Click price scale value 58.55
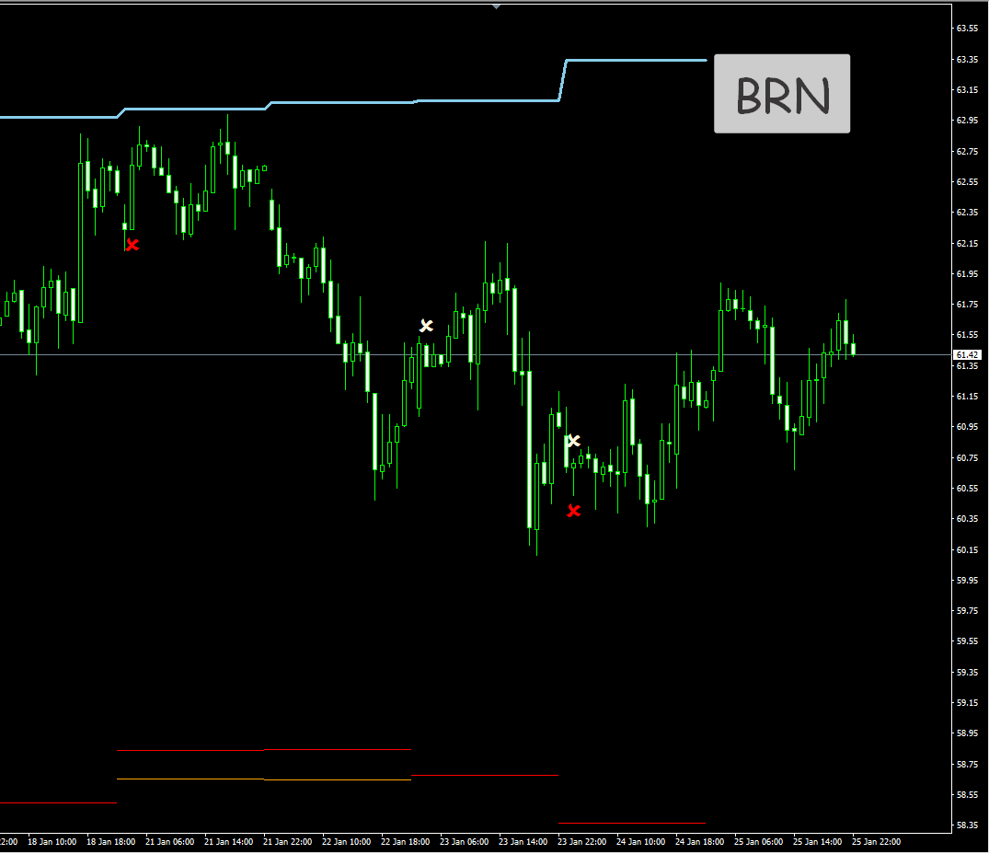 [967, 795]
